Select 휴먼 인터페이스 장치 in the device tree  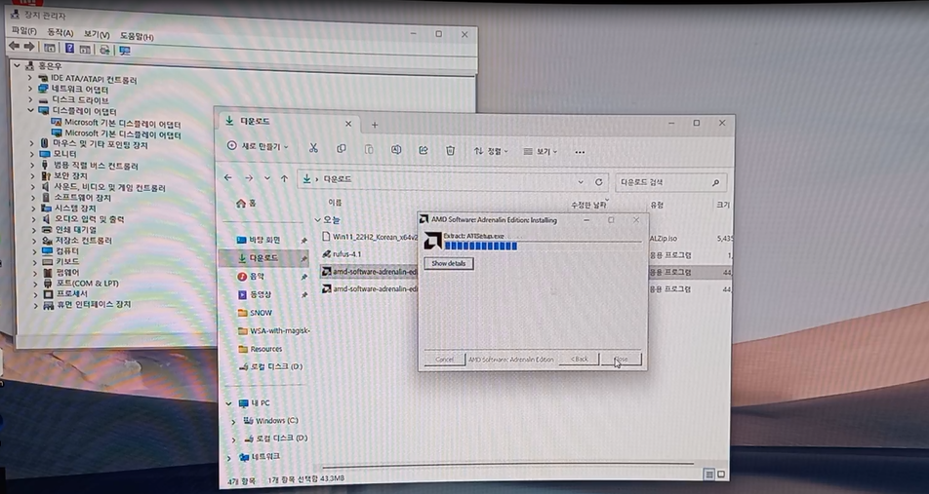[x=87, y=305]
